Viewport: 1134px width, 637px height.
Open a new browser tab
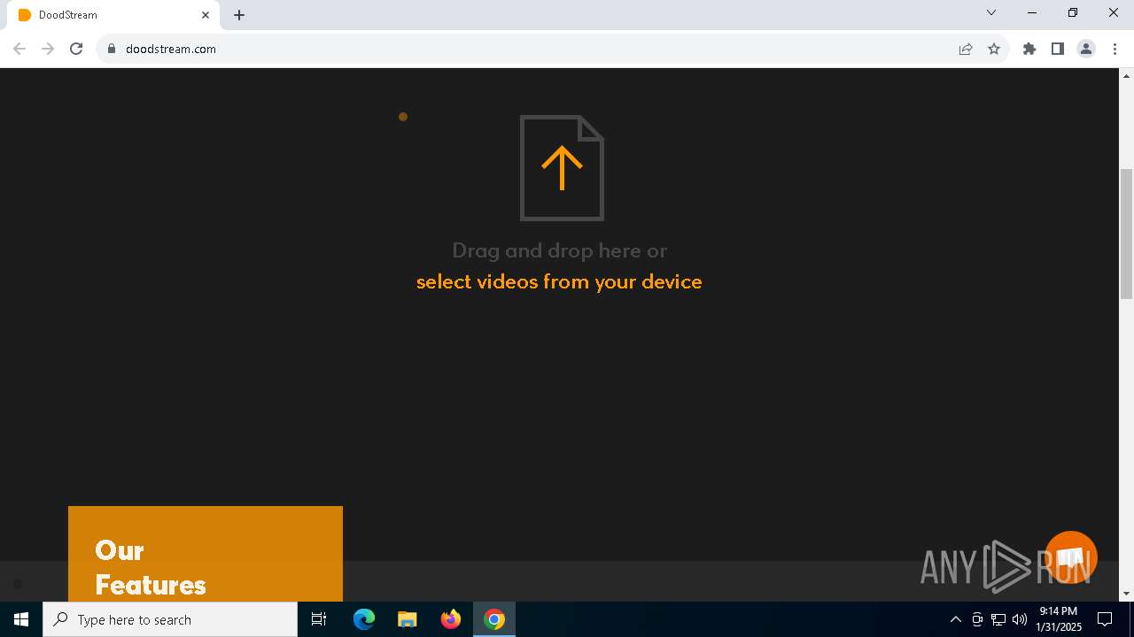coord(239,15)
